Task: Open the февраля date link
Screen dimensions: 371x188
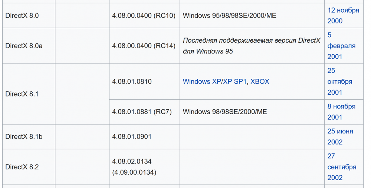Action: pos(341,46)
